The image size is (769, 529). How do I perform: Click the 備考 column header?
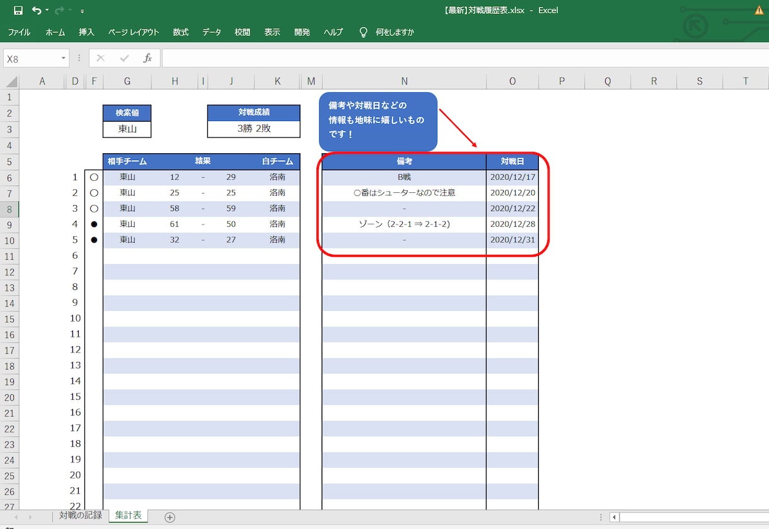click(x=404, y=161)
